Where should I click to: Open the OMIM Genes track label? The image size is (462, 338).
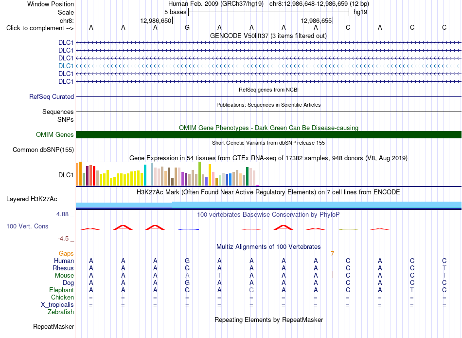(54, 134)
